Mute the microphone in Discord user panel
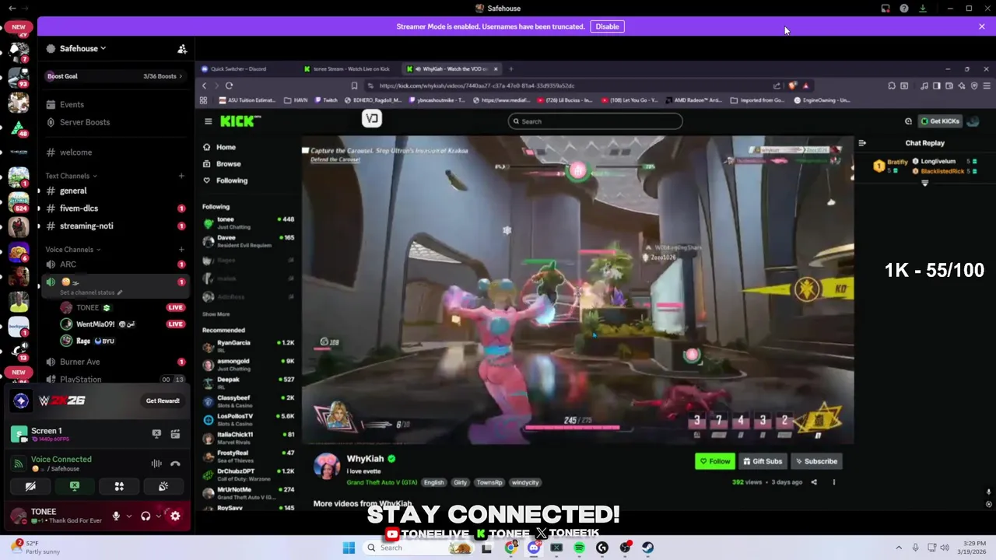996x560 pixels. pyautogui.click(x=116, y=516)
